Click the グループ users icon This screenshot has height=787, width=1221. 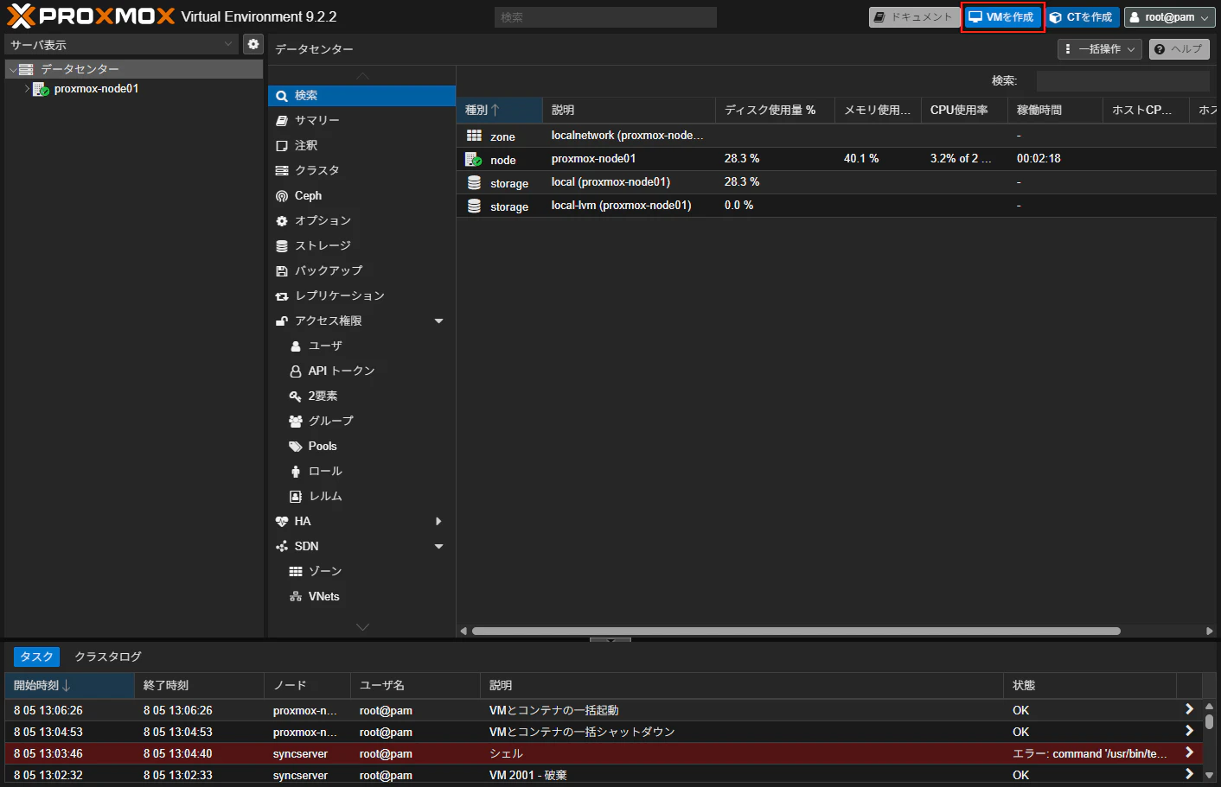click(x=296, y=422)
